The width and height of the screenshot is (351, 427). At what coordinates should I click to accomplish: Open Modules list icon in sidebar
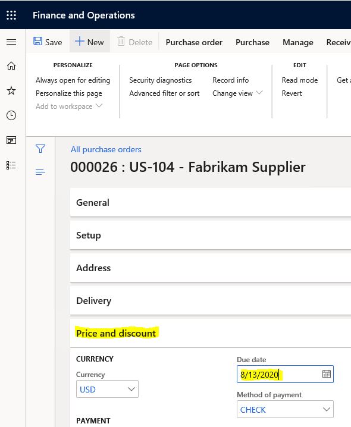pos(11,165)
